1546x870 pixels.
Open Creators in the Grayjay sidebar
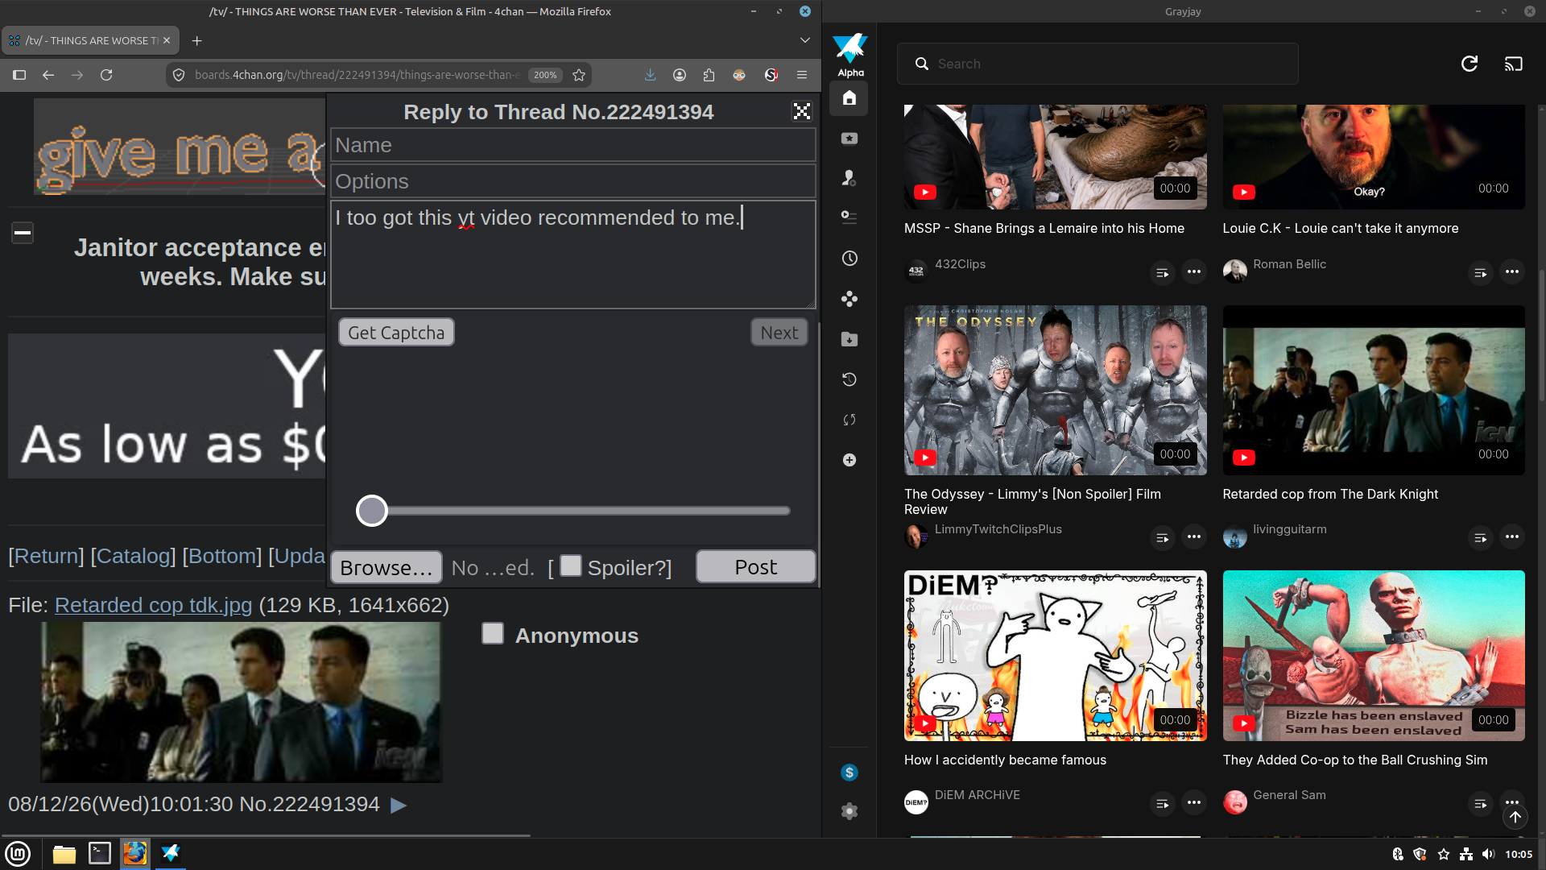pyautogui.click(x=849, y=178)
